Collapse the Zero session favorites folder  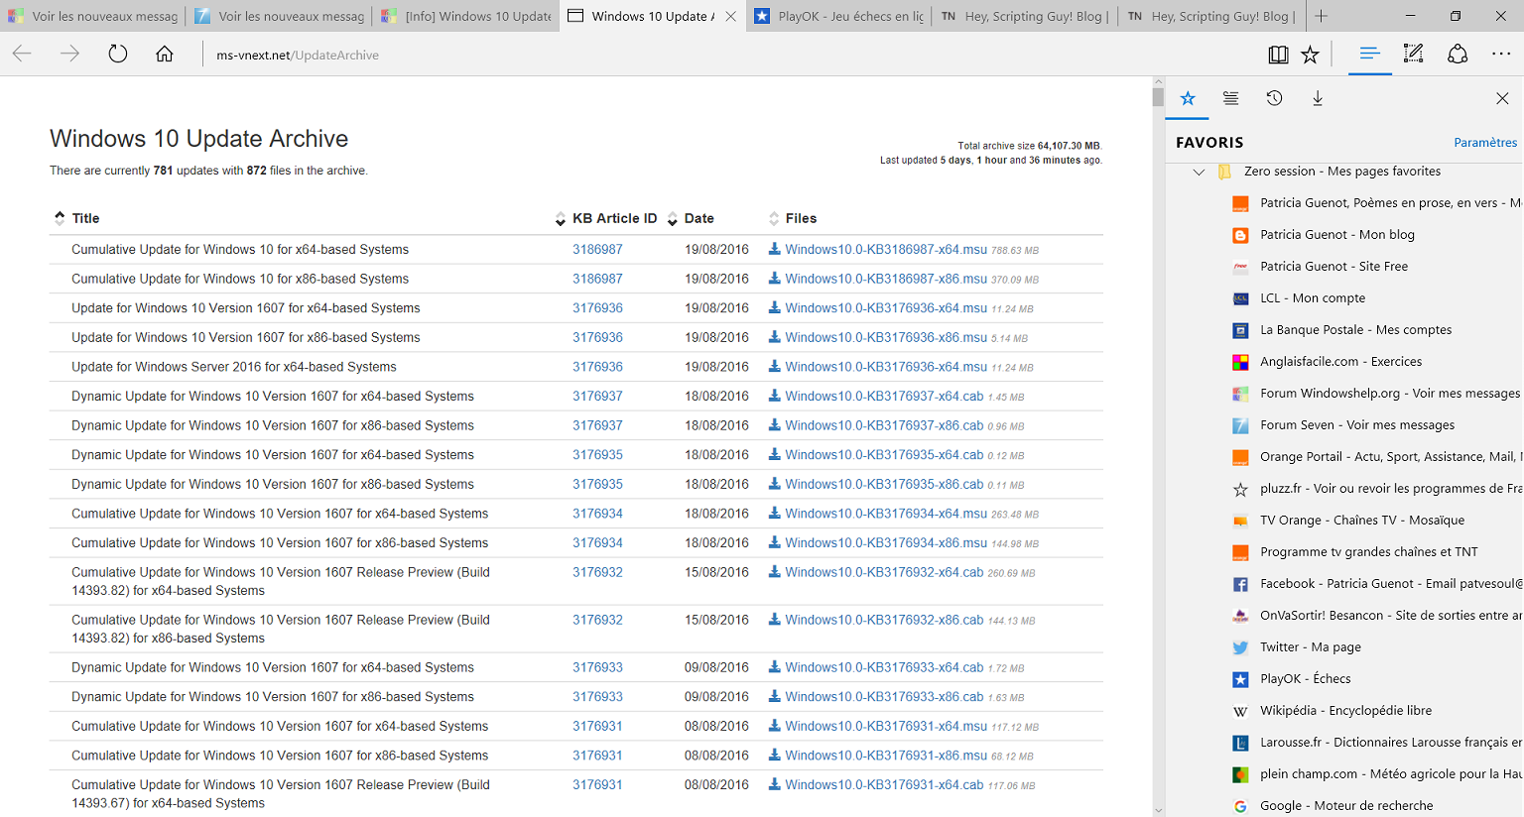pos(1199,172)
